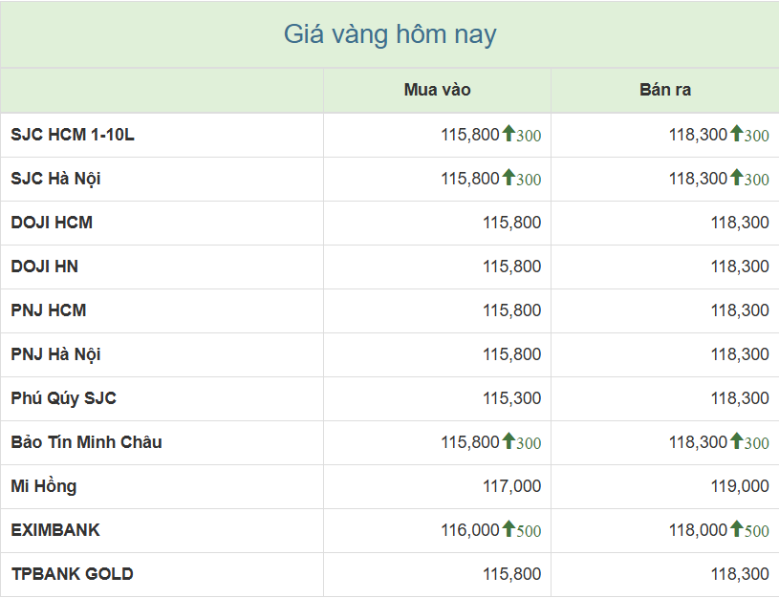Click Phú Quý SJC buy price 115,300
This screenshot has height=598, width=779.
point(511,398)
